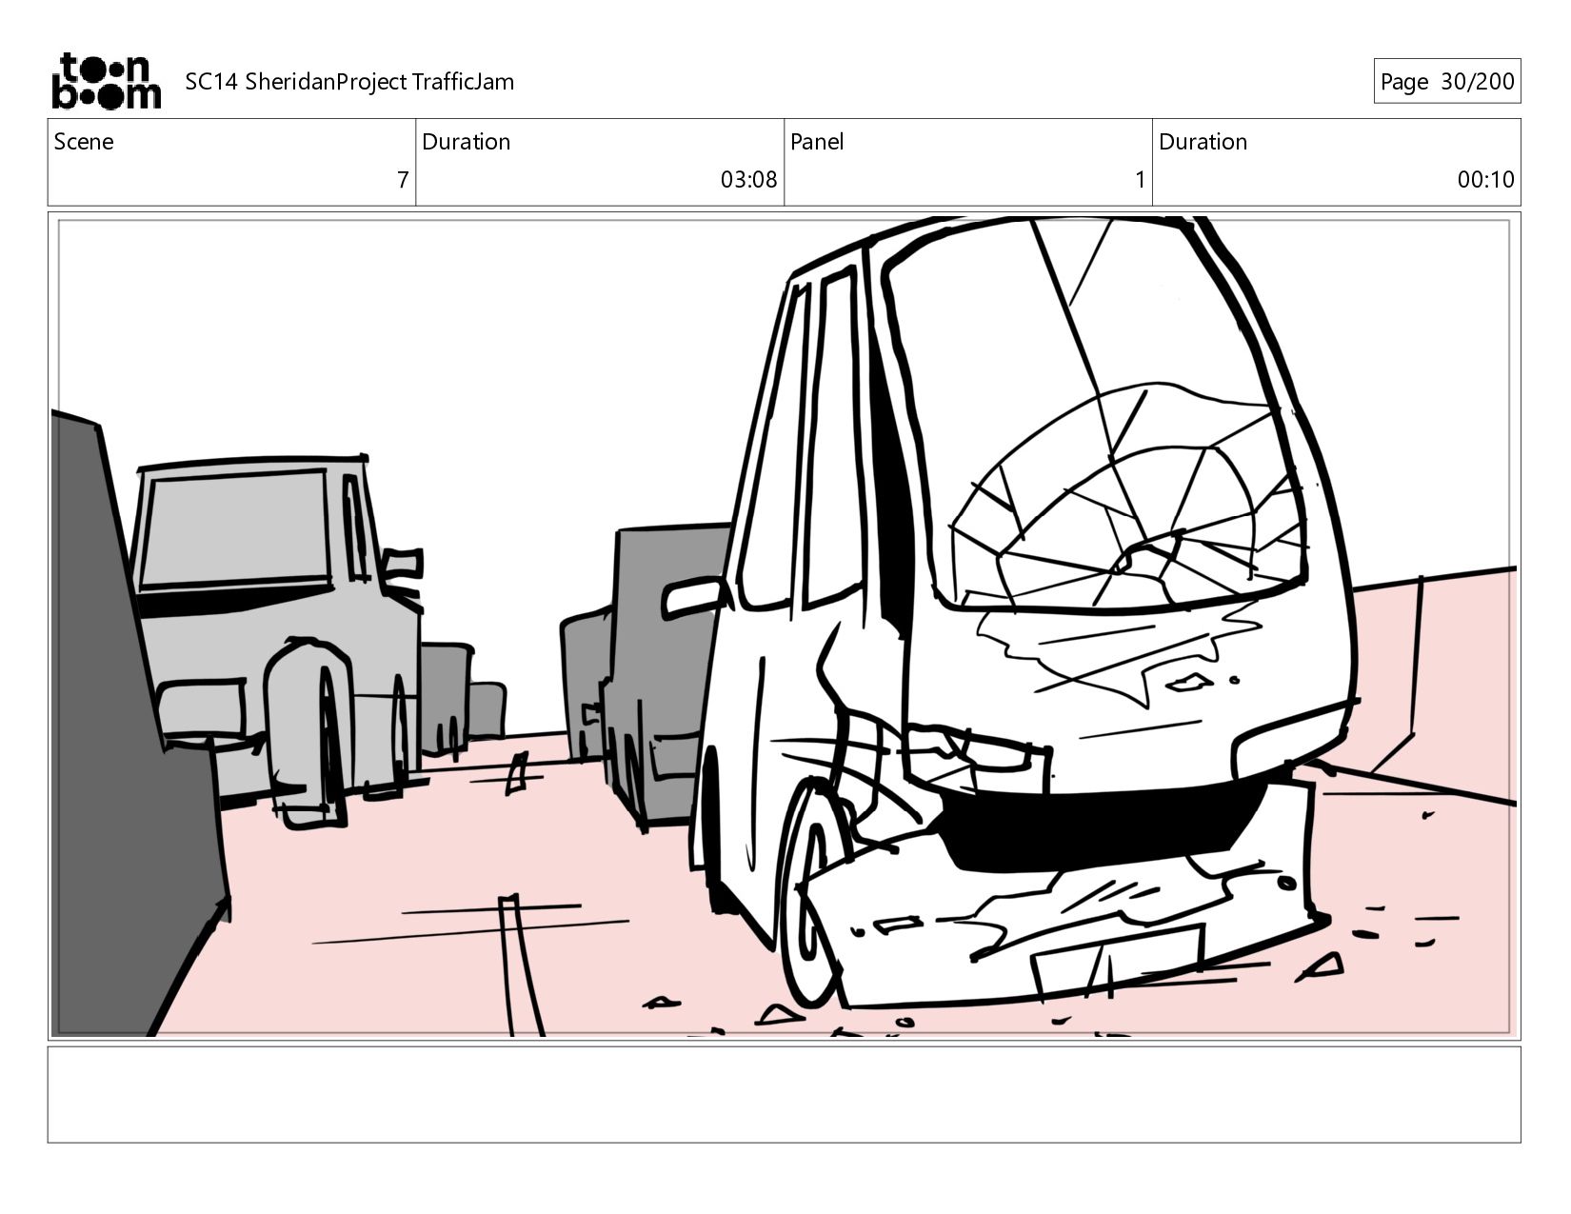This screenshot has height=1214, width=1571.
Task: Select the project title 'SC14 SheridanProject TrafficJam'
Action: coord(349,82)
